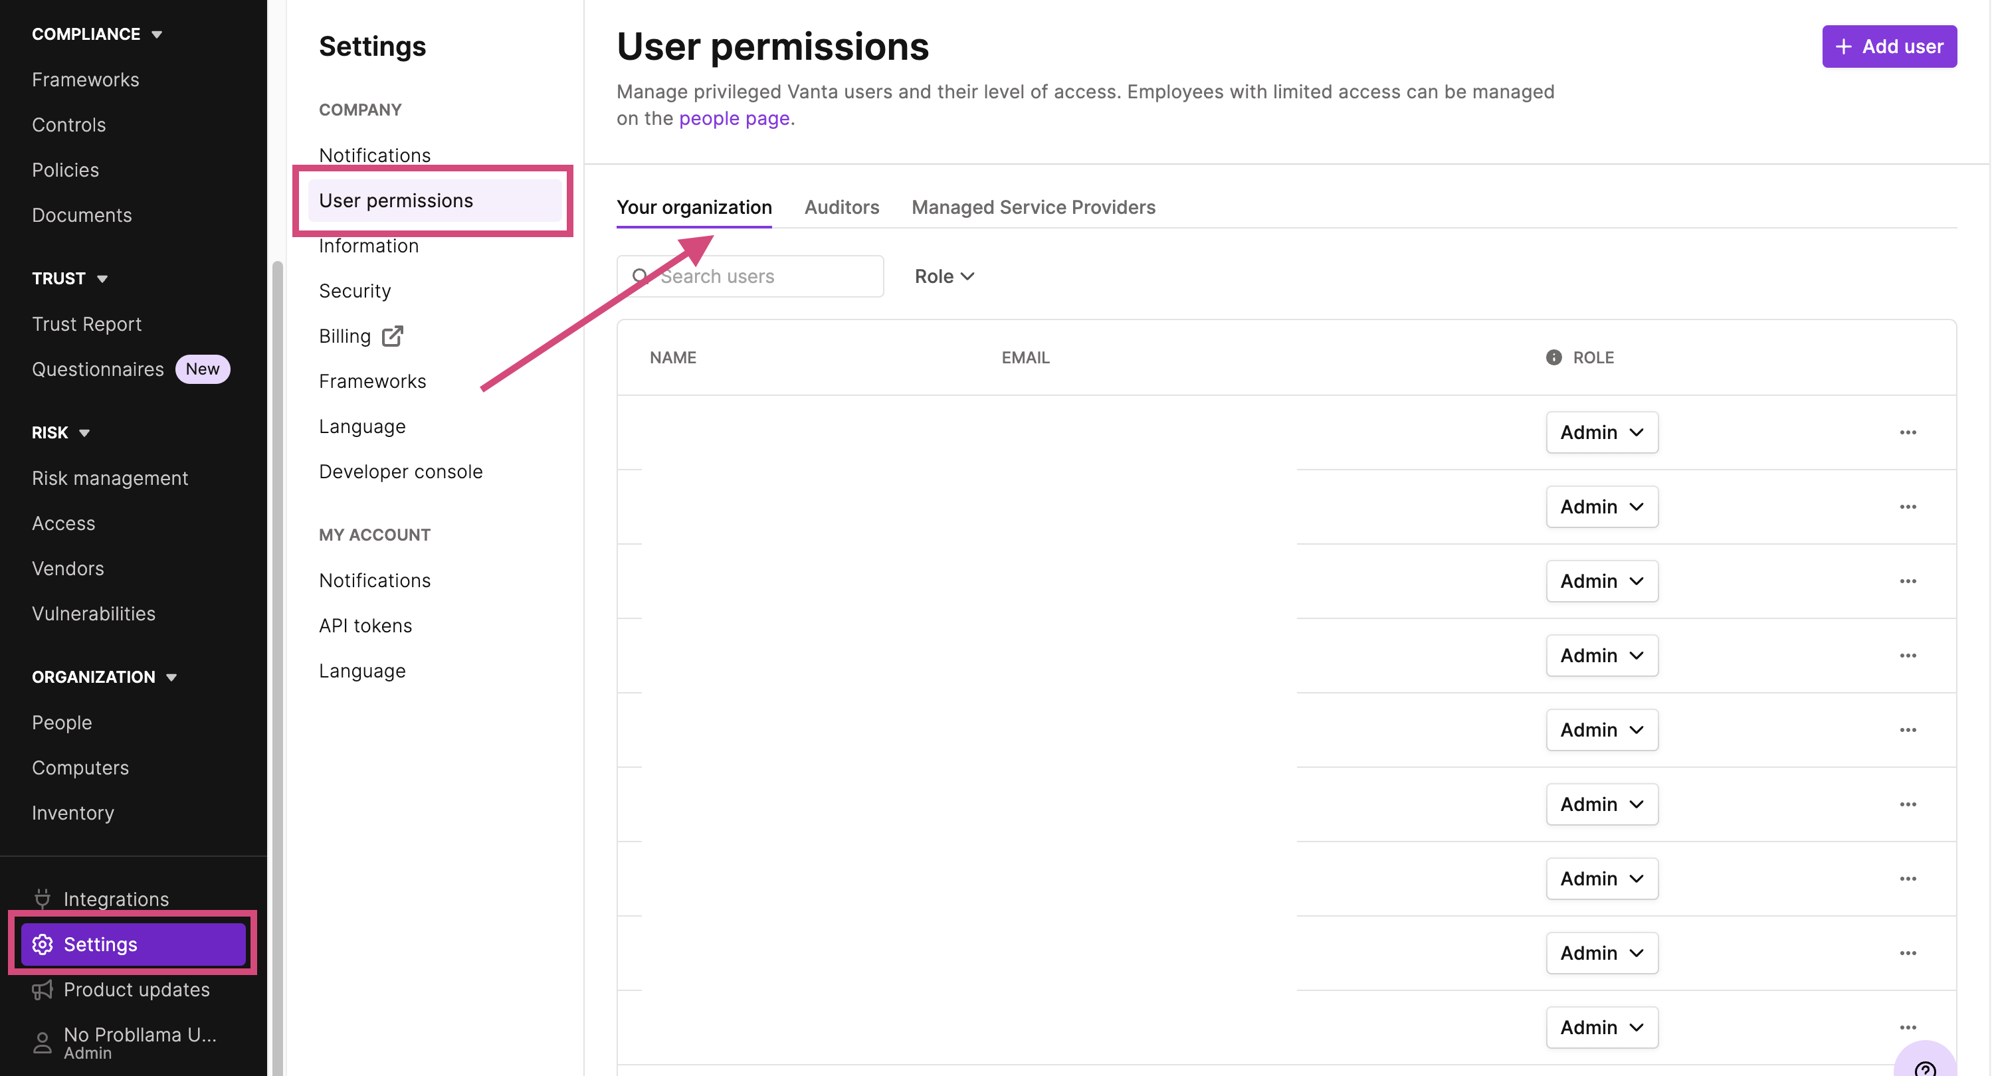
Task: Open Controls in the sidebar
Action: tap(69, 124)
